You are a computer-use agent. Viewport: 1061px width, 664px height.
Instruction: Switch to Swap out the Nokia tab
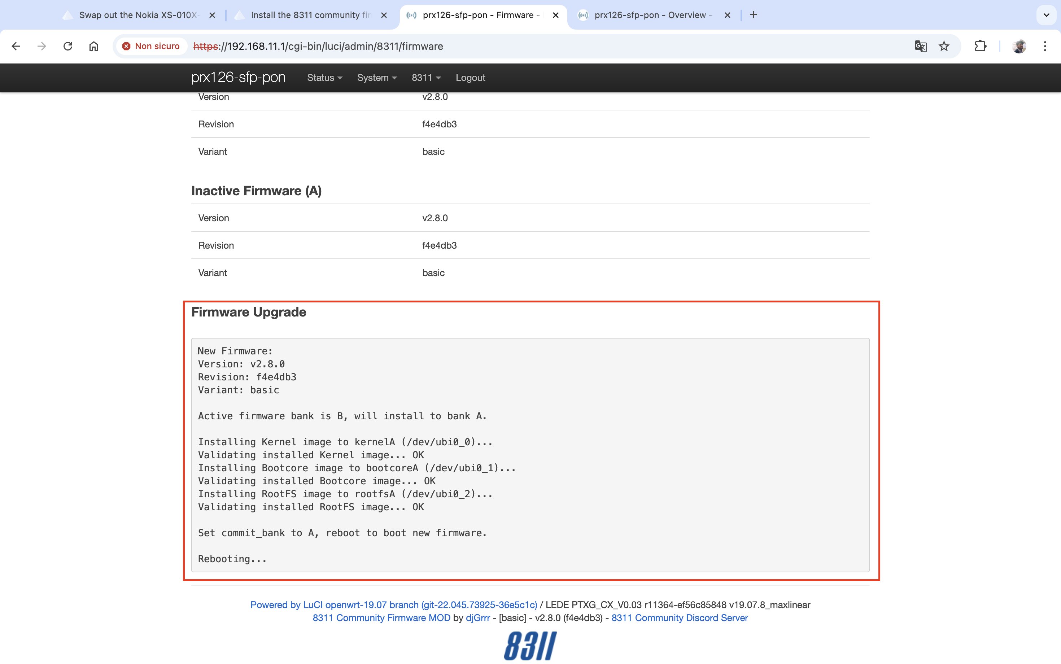(137, 15)
